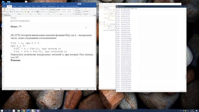Image resolution: width=199 pixels, height=112 pixels.
Task: Toggle paragraph marks display
Action: tap(47, 9)
